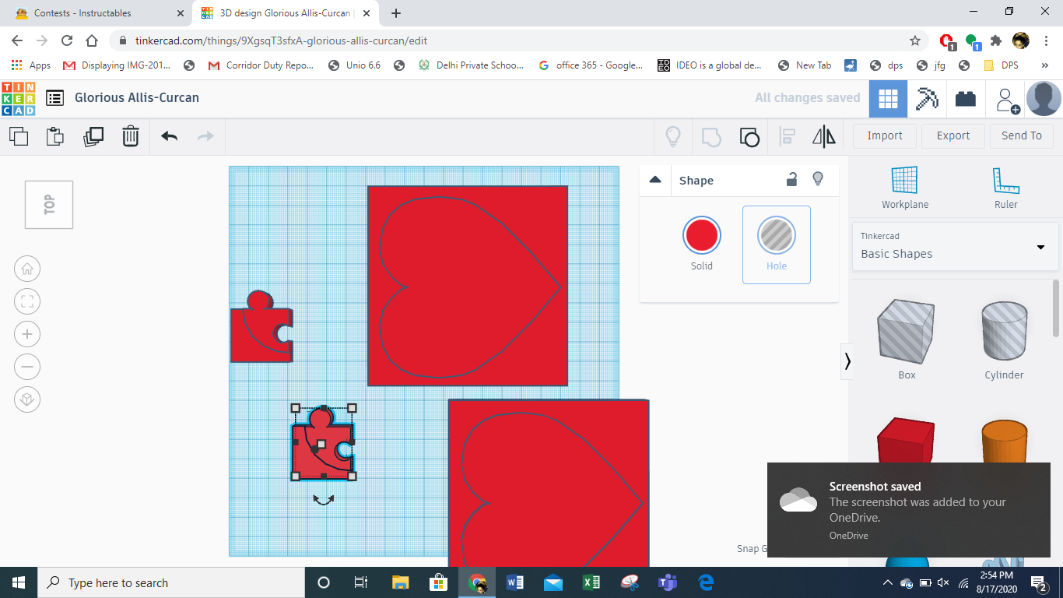The width and height of the screenshot is (1063, 598).
Task: Set shape to Hole
Action: tap(777, 244)
